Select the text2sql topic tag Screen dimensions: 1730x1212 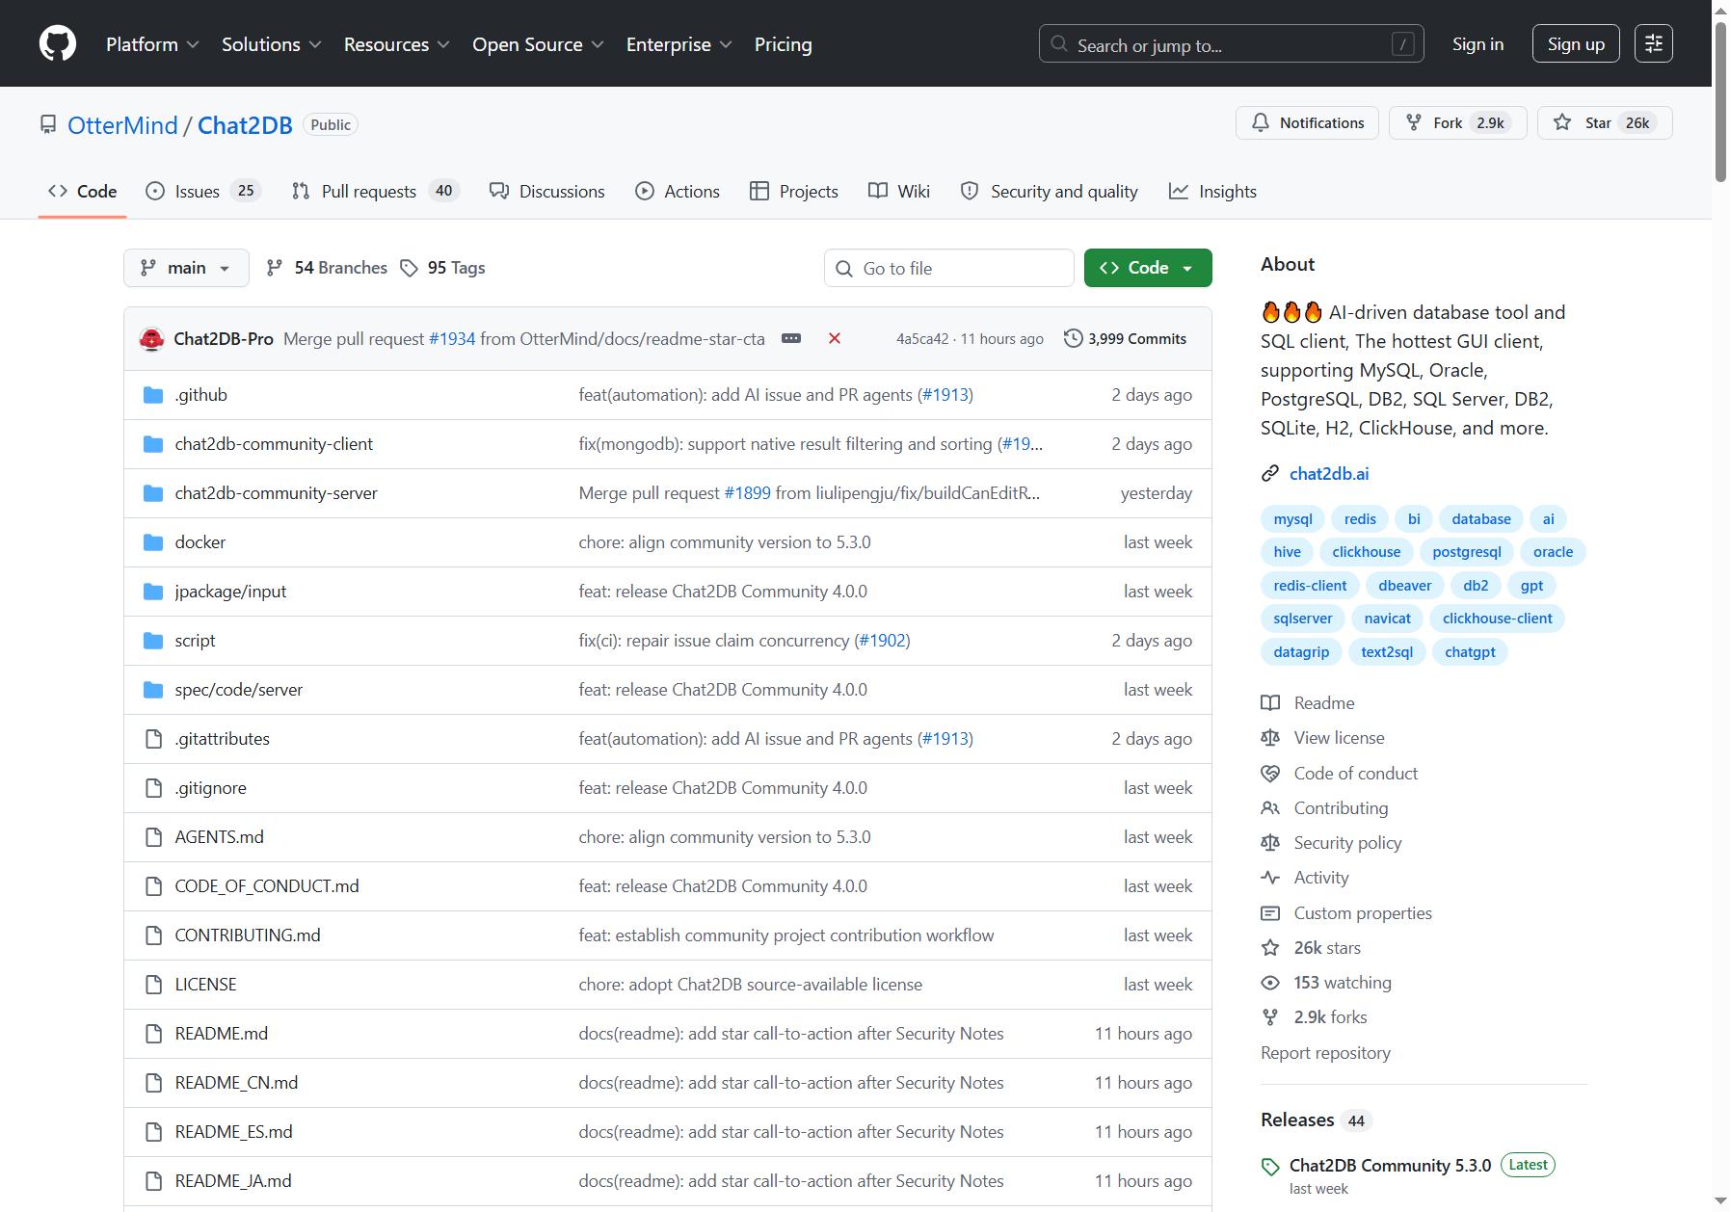1386,652
